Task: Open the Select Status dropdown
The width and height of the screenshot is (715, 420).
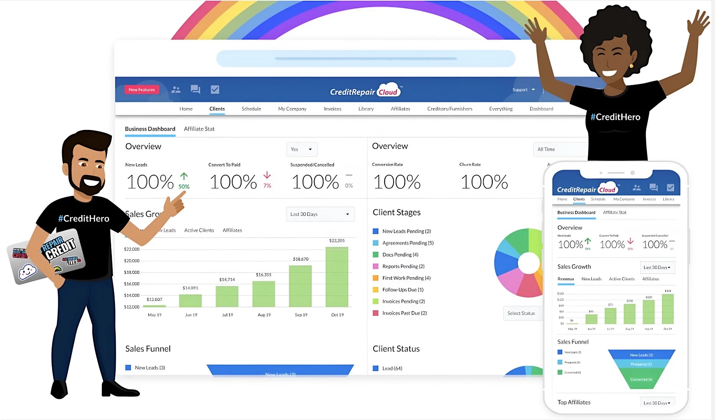Action: pyautogui.click(x=523, y=313)
